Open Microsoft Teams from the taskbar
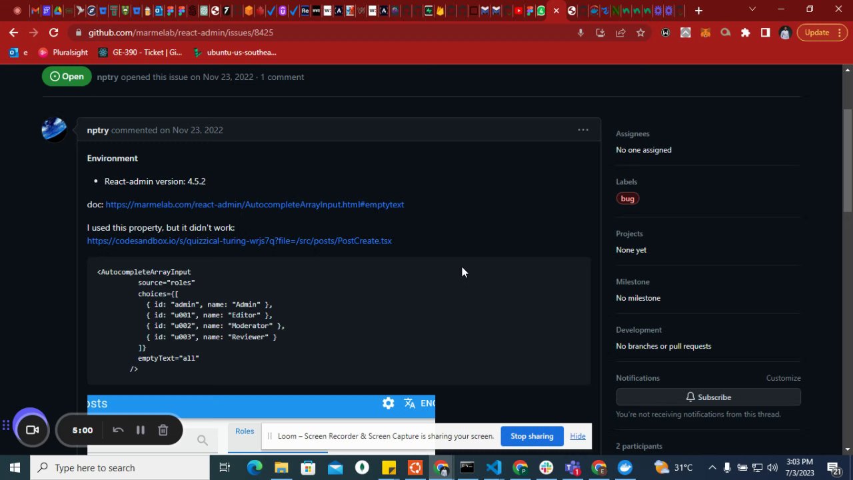Viewport: 853px width, 480px height. tap(572, 468)
